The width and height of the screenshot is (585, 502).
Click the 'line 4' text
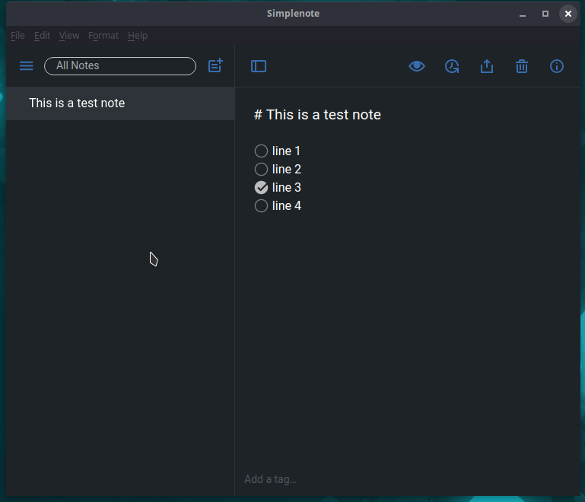point(287,206)
